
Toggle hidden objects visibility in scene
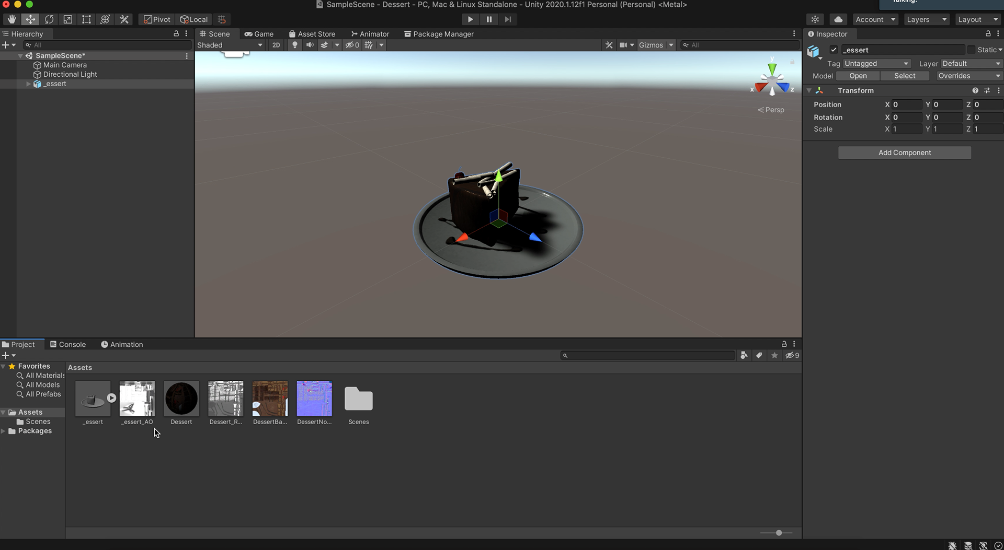tap(352, 45)
